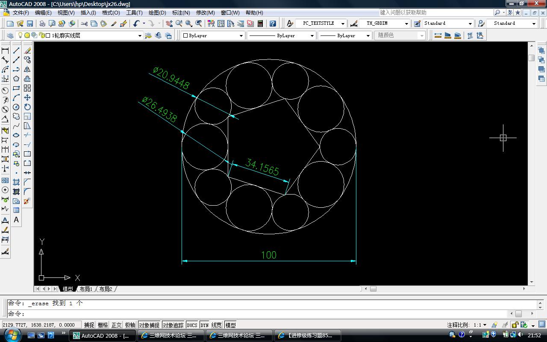Select the Aligned dimension tool
Image resolution: width=547 pixels, height=342 pixels.
click(5, 60)
